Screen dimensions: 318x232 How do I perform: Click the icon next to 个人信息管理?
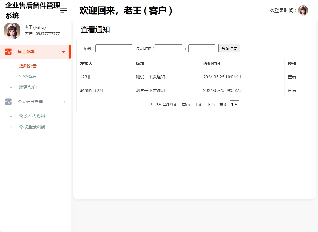(8, 102)
